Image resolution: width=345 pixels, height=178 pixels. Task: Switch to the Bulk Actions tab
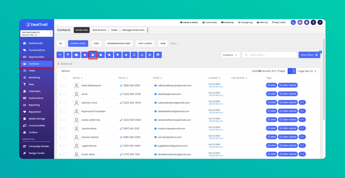99,30
